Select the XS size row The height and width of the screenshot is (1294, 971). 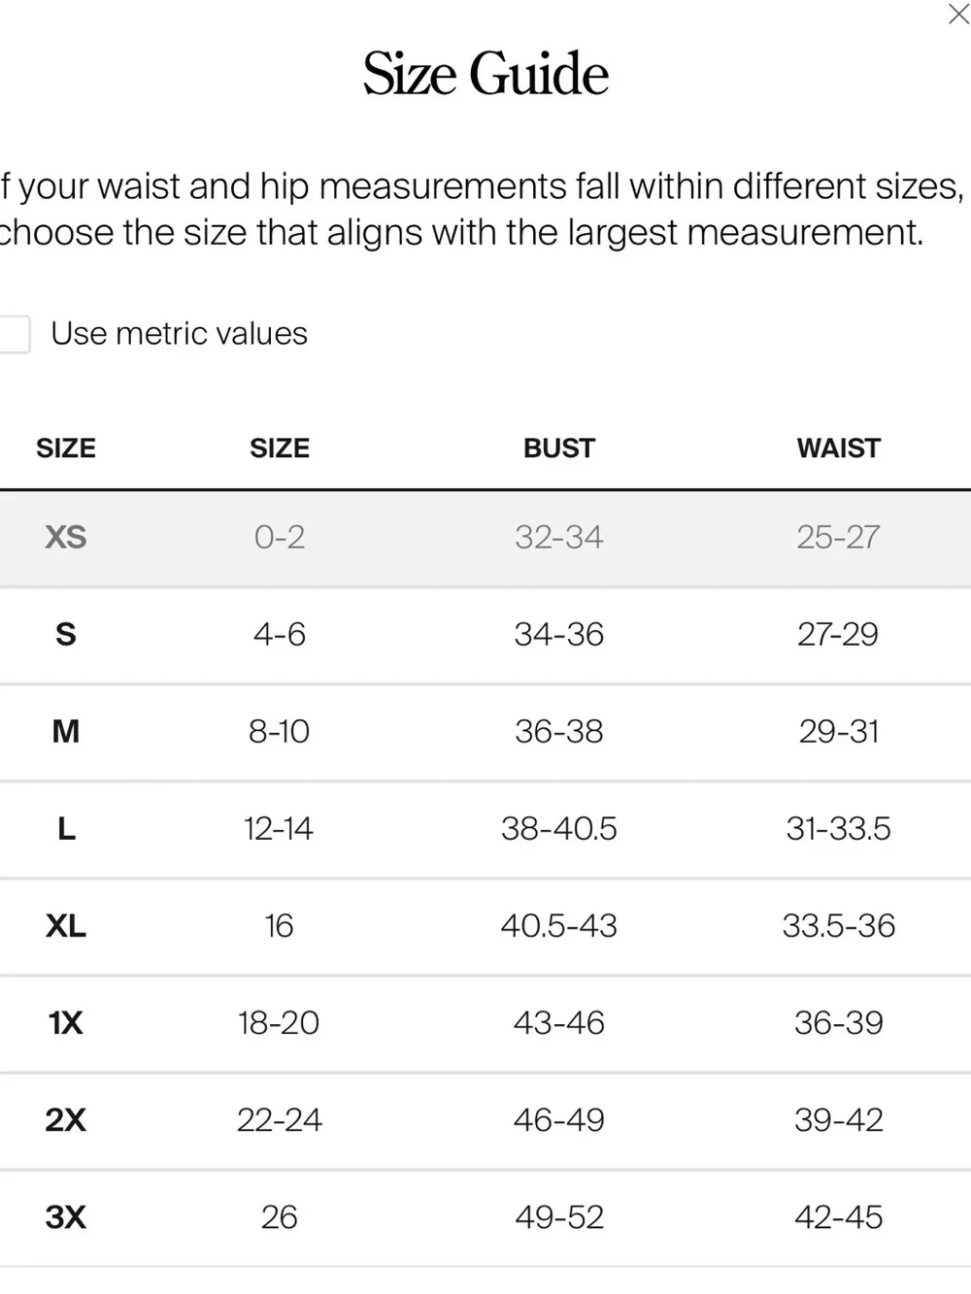click(485, 538)
